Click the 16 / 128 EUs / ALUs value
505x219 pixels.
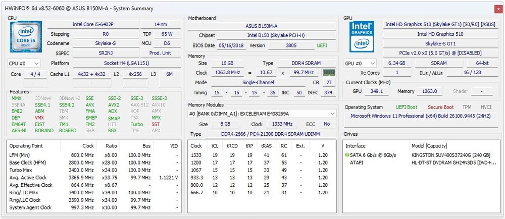[472, 73]
